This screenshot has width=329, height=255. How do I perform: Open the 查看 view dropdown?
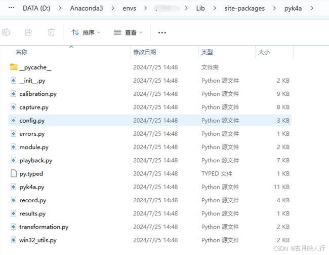pos(128,32)
